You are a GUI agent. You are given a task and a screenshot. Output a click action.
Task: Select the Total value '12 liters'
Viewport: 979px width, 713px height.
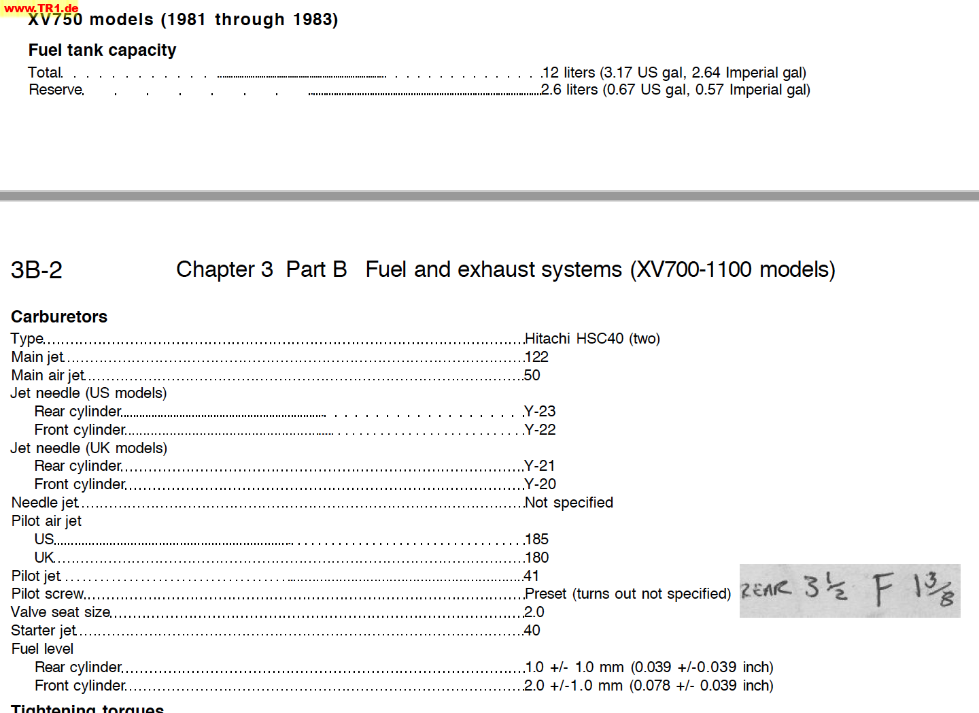[x=568, y=73]
